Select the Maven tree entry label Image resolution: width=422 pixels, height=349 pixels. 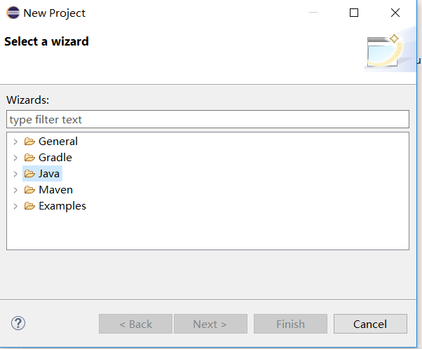click(55, 190)
